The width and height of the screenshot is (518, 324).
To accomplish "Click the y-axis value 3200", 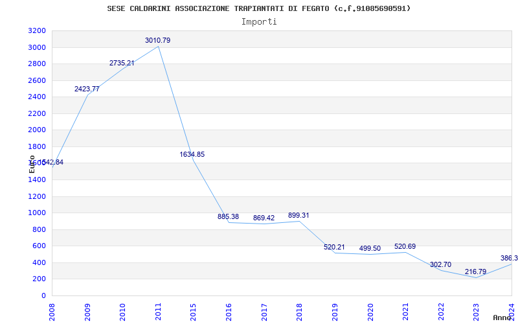I will 38,31.
